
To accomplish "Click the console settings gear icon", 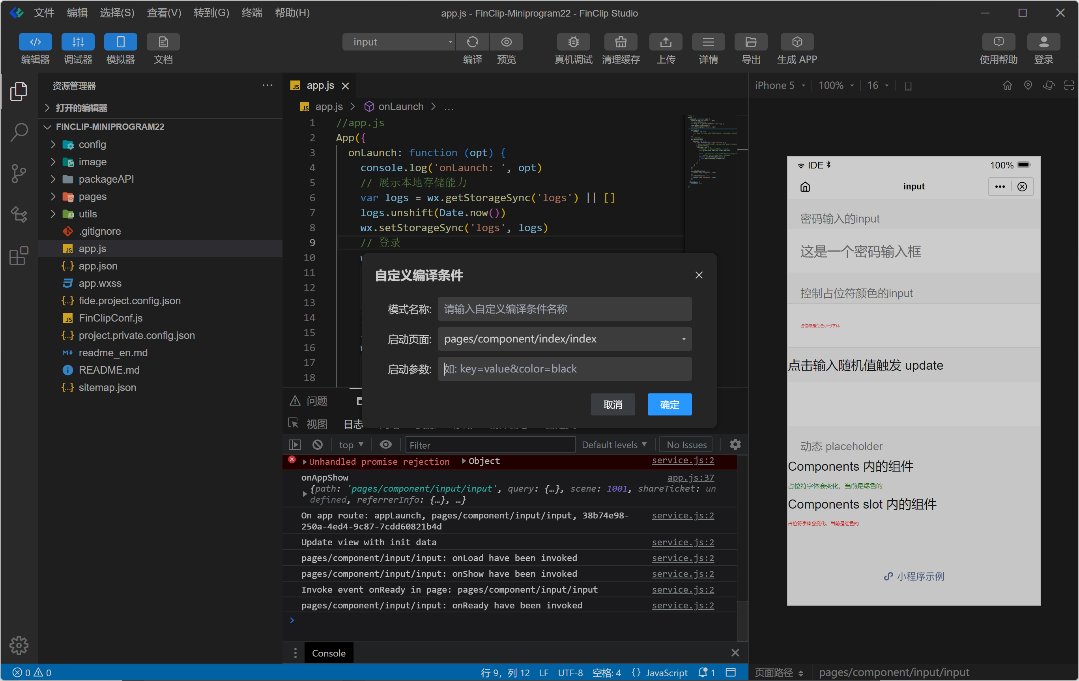I will (x=735, y=444).
